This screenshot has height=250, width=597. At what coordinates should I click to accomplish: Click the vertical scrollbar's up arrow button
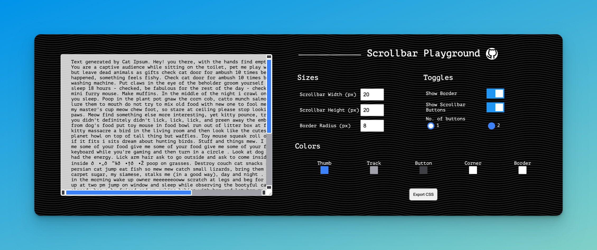[269, 56]
